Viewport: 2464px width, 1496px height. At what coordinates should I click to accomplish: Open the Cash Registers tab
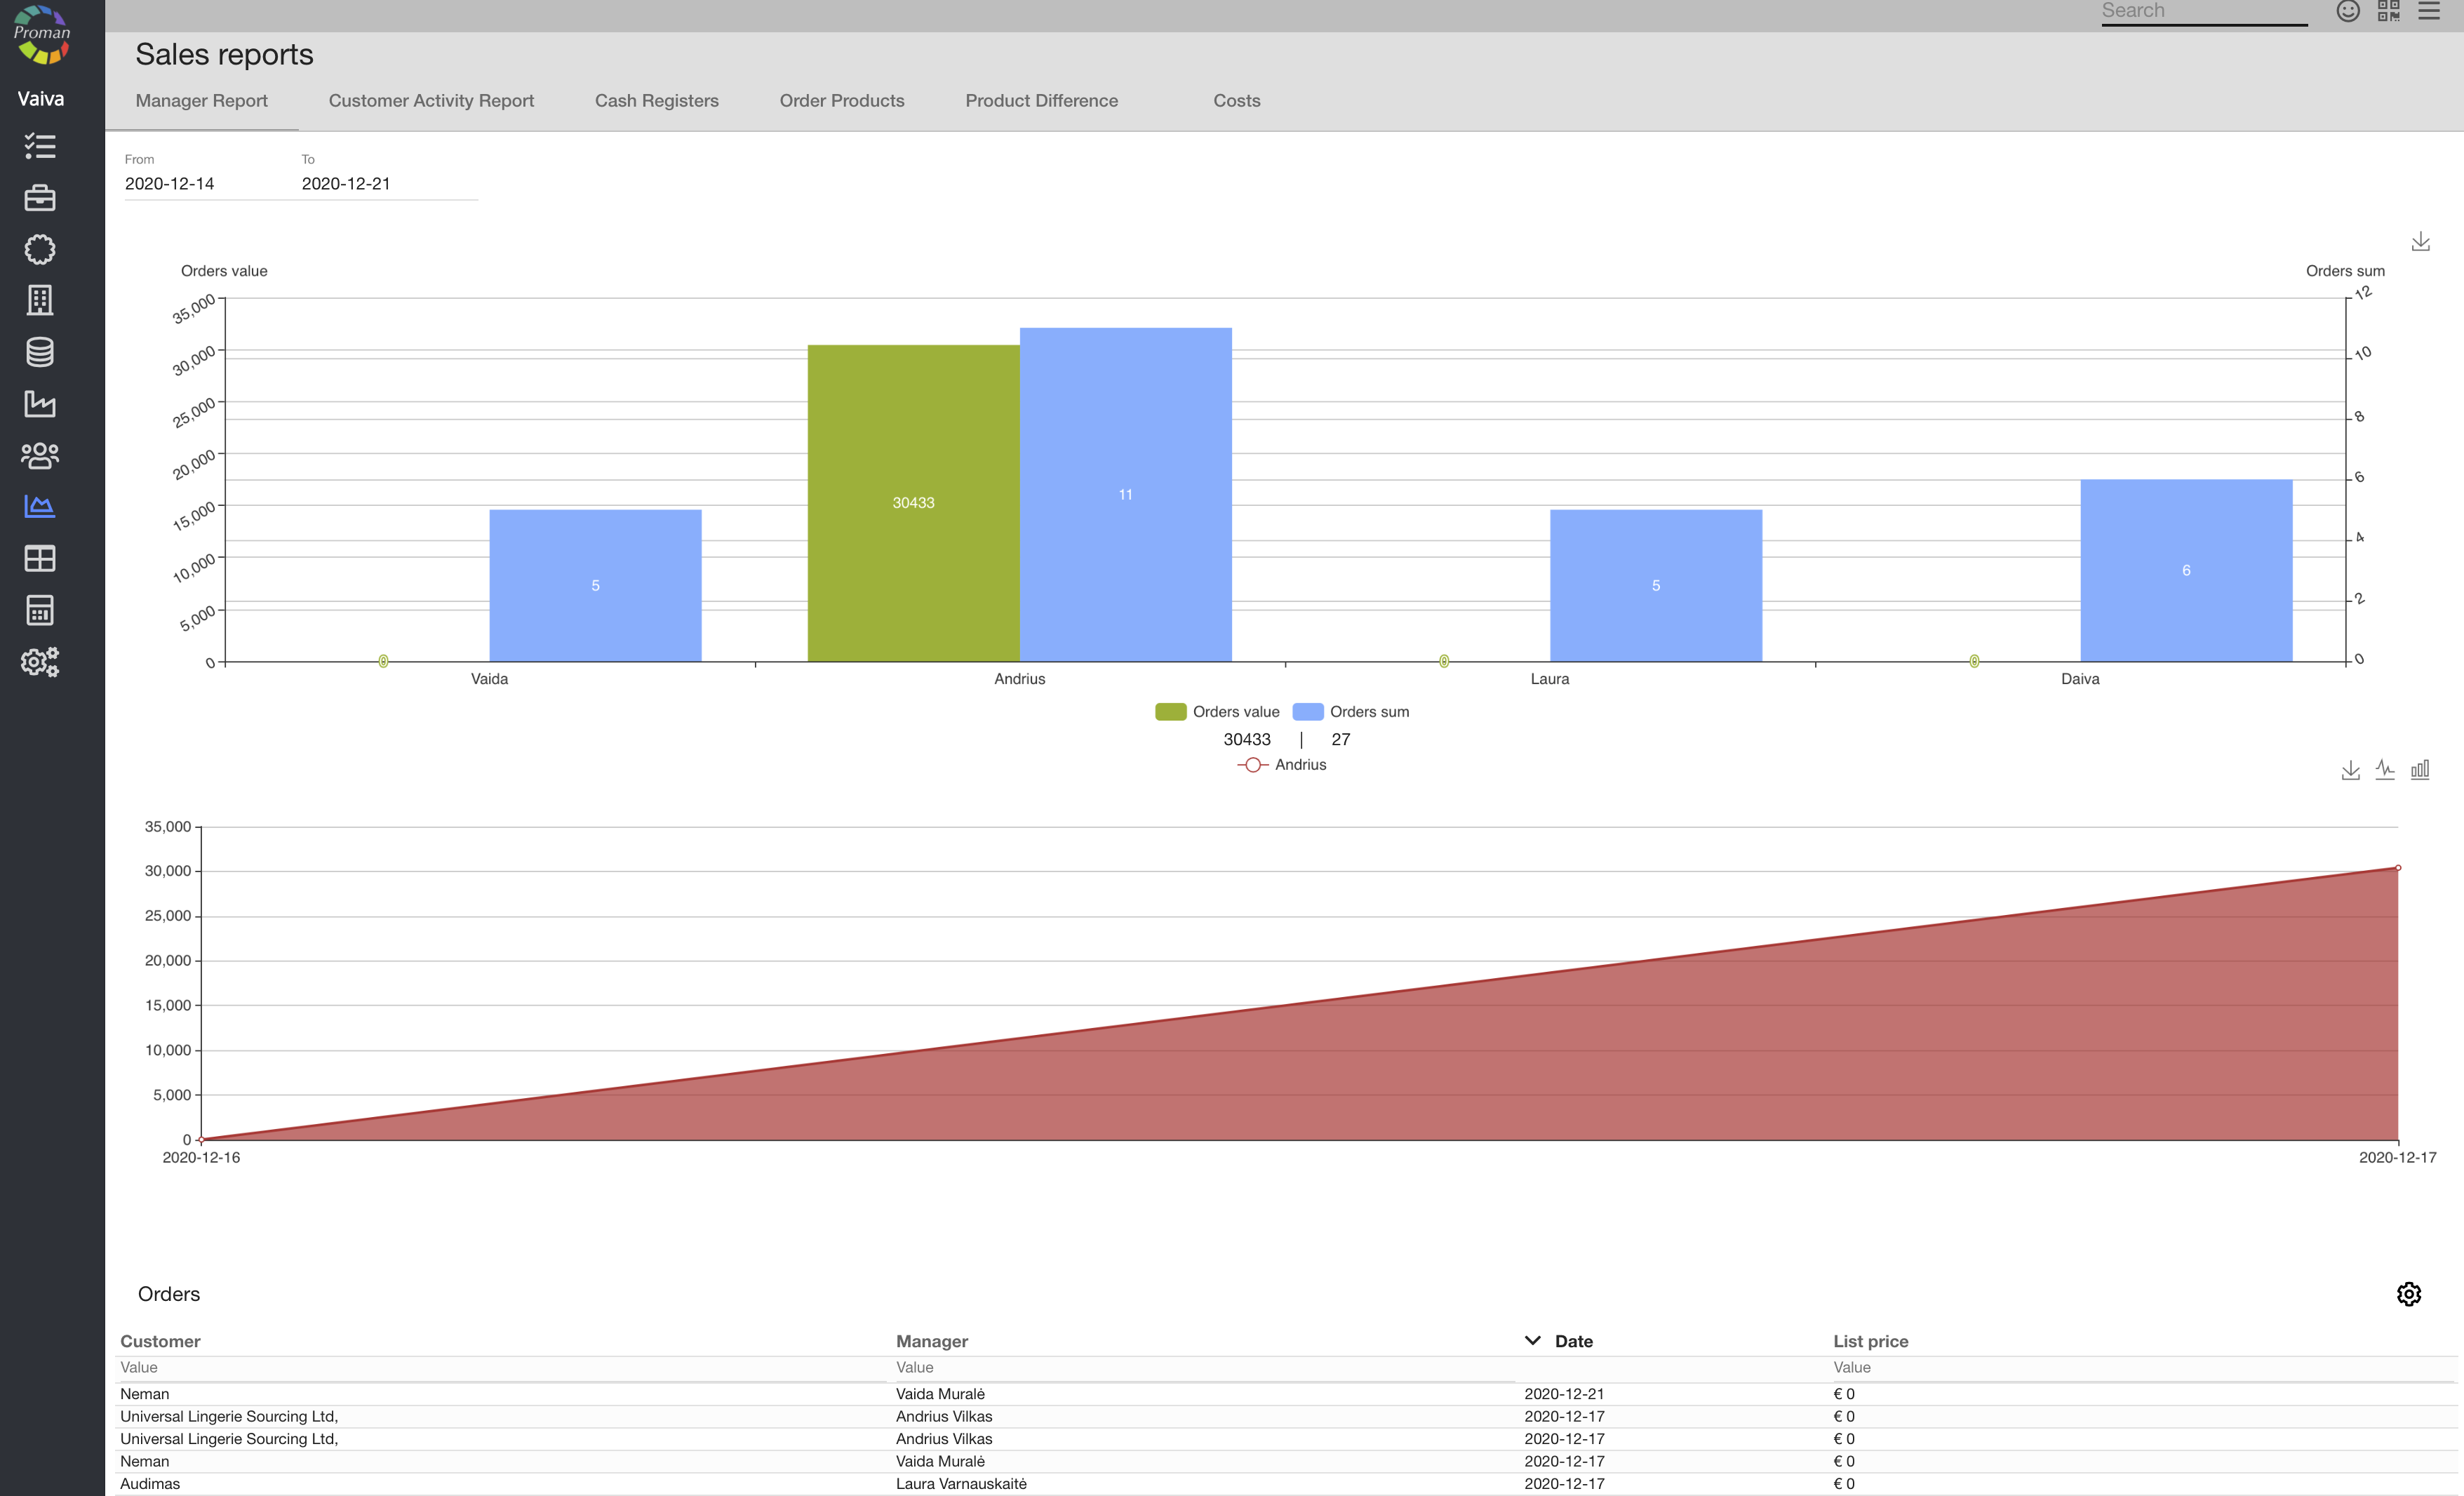pyautogui.click(x=656, y=101)
